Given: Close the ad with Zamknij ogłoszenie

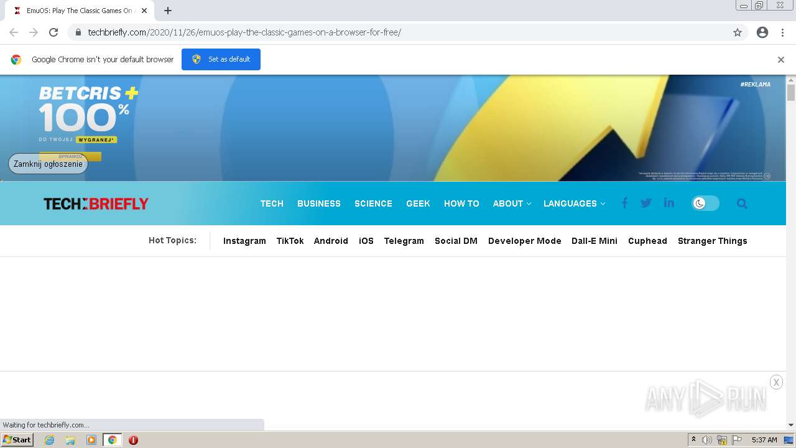Looking at the screenshot, I should pyautogui.click(x=48, y=164).
